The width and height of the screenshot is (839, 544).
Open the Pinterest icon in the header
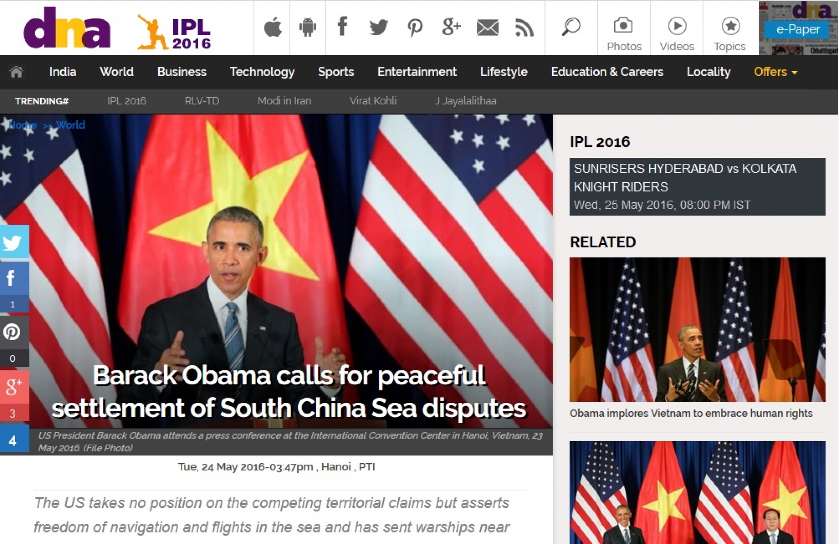(x=415, y=26)
